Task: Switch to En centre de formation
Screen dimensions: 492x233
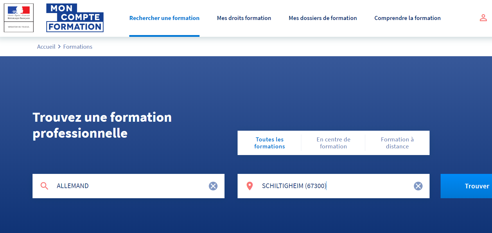Action: click(x=333, y=143)
